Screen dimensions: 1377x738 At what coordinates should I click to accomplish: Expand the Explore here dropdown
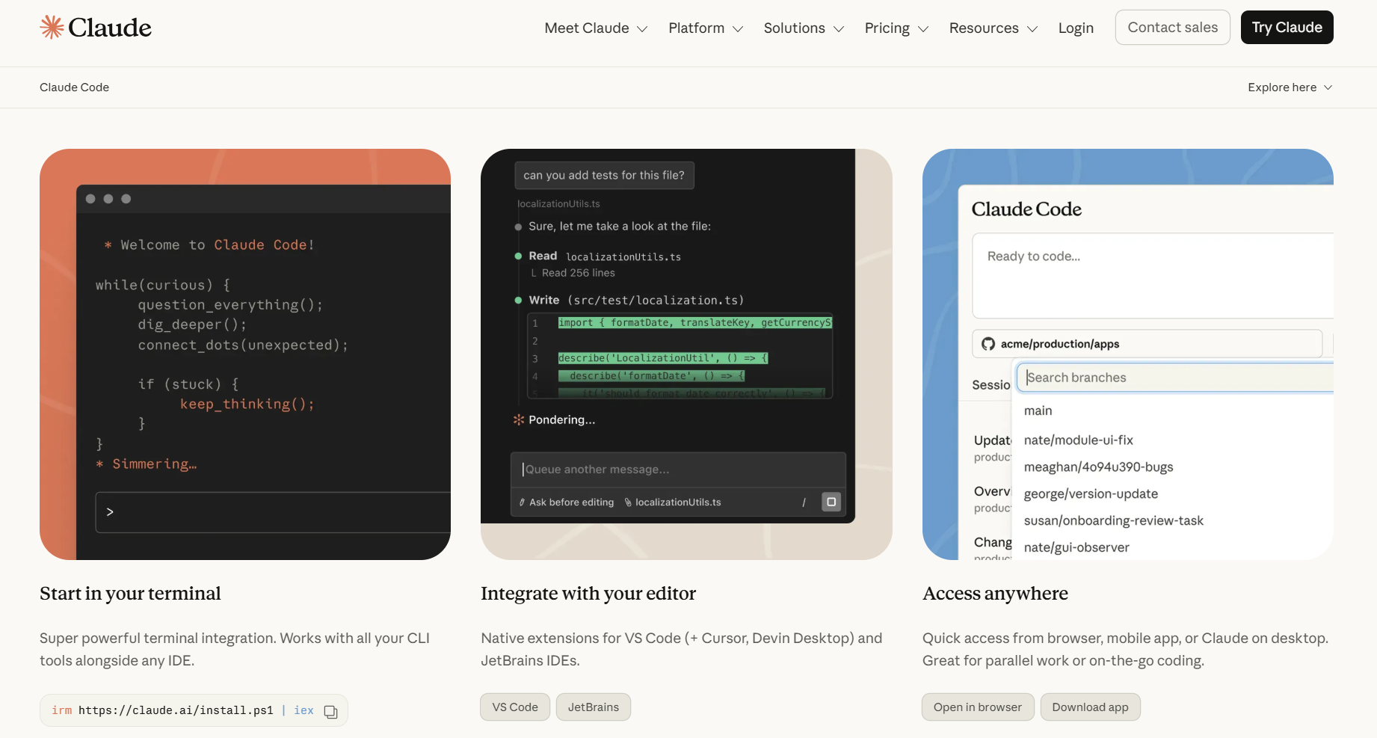point(1290,87)
